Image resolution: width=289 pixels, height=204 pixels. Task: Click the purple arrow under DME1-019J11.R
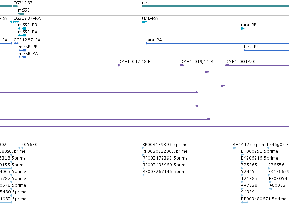point(182,65)
